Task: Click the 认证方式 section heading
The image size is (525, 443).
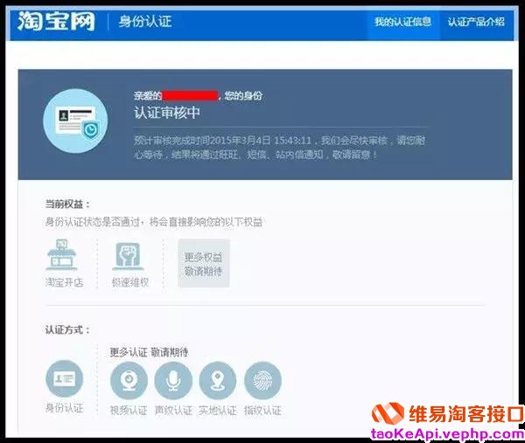Action: tap(68, 330)
